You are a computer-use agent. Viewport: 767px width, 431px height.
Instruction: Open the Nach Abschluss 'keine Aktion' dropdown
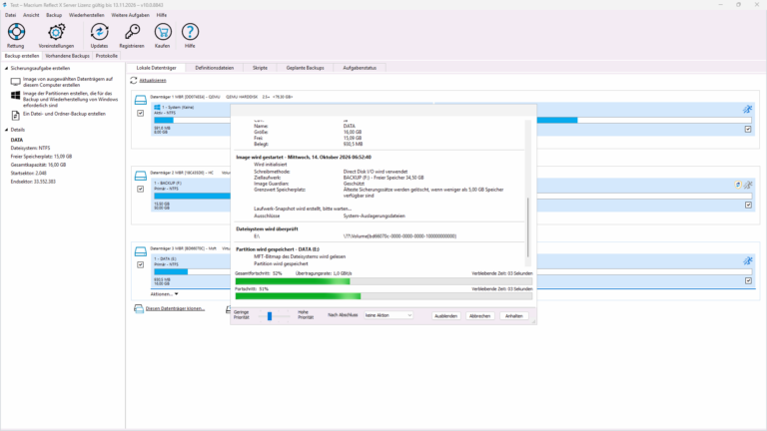388,315
